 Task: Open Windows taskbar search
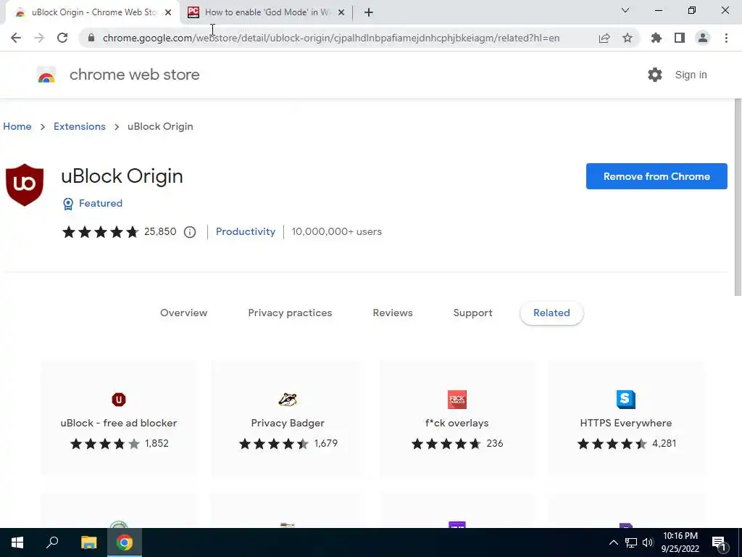coord(52,542)
